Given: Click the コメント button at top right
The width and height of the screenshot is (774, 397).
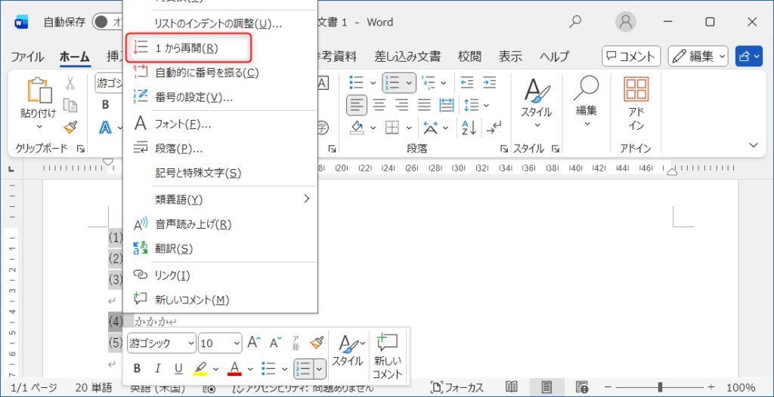Looking at the screenshot, I should pos(631,56).
